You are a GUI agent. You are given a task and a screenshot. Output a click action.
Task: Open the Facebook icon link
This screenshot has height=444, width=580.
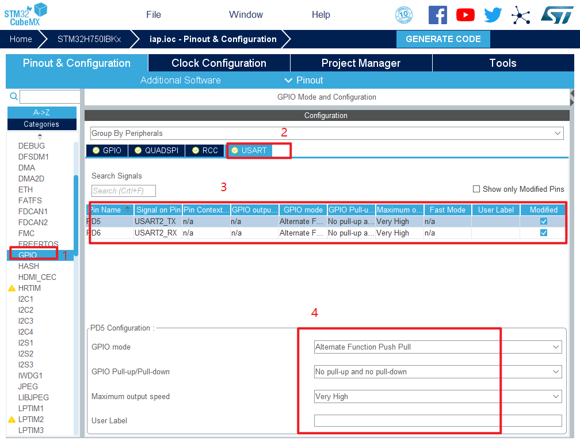click(x=437, y=15)
